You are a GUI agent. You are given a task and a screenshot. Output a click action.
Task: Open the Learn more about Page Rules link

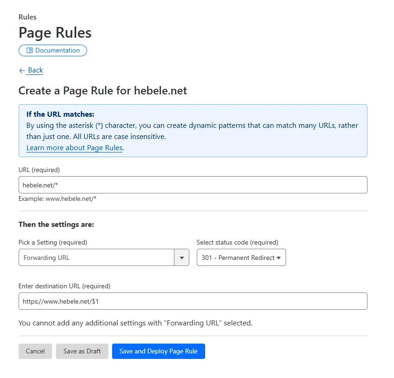[74, 148]
